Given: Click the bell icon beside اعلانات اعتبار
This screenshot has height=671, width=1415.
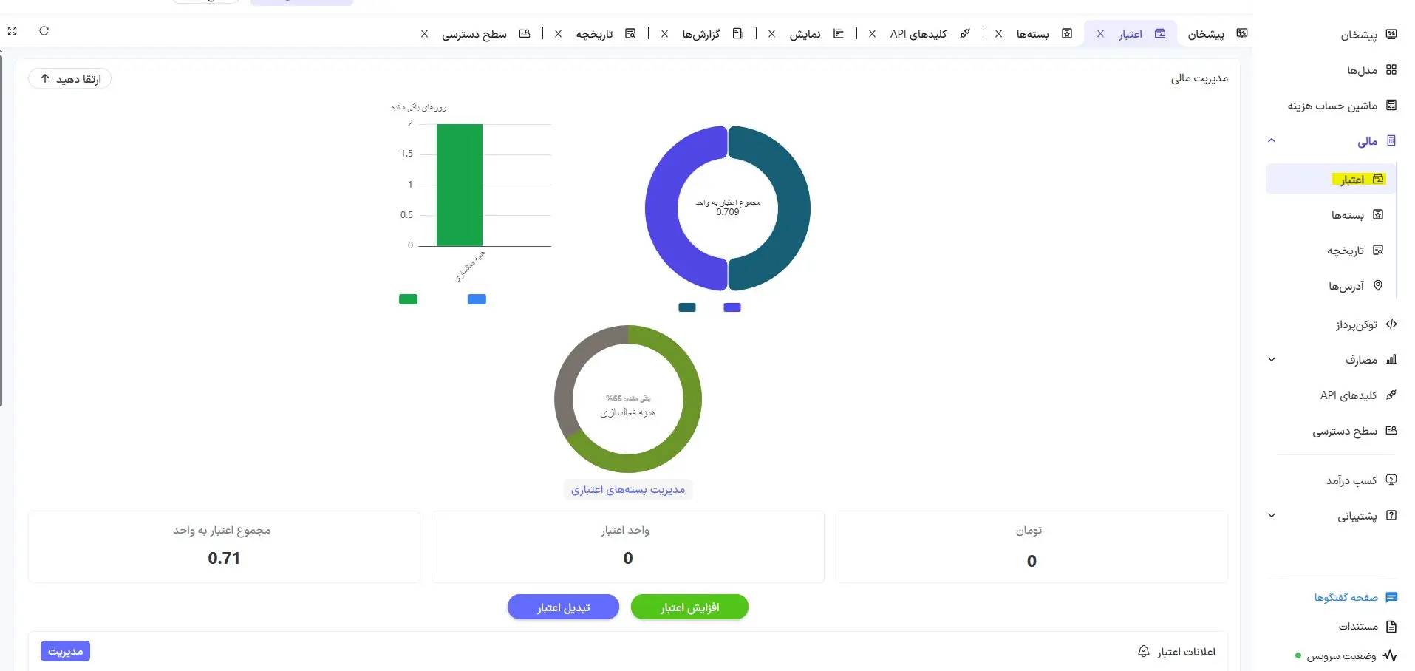Looking at the screenshot, I should click(x=1144, y=651).
